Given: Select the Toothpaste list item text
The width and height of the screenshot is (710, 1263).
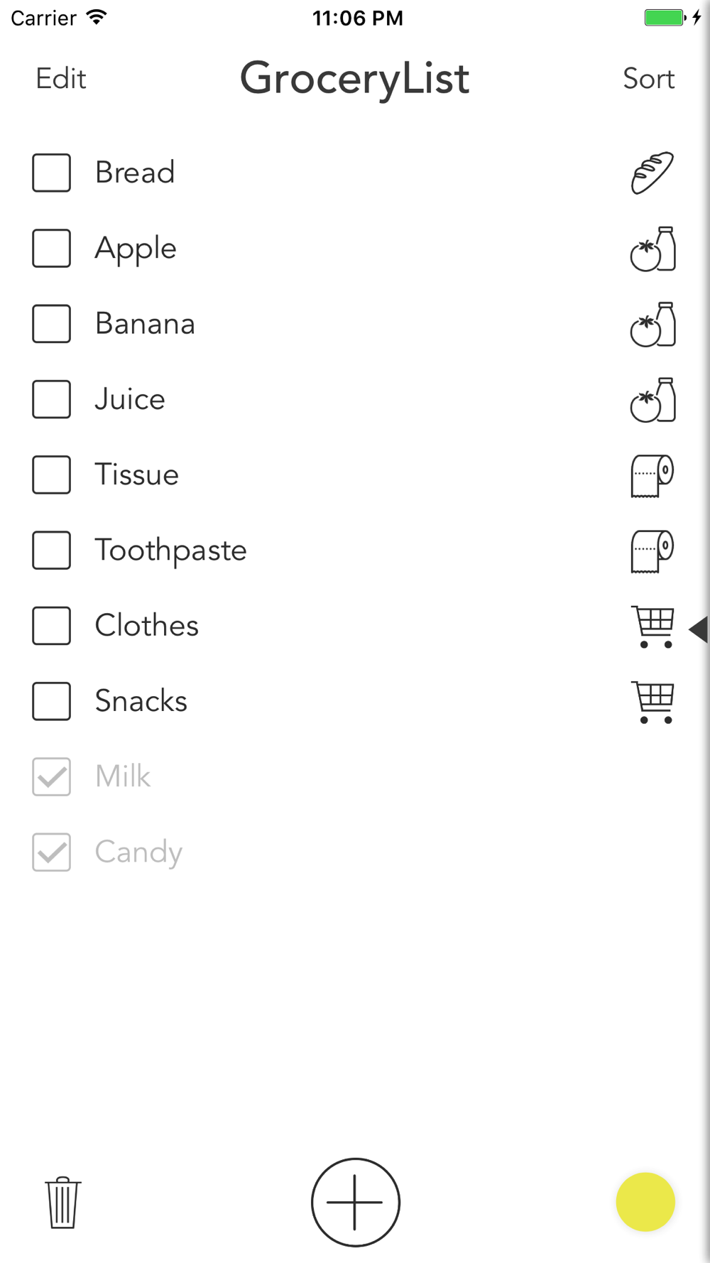Looking at the screenshot, I should click(171, 551).
